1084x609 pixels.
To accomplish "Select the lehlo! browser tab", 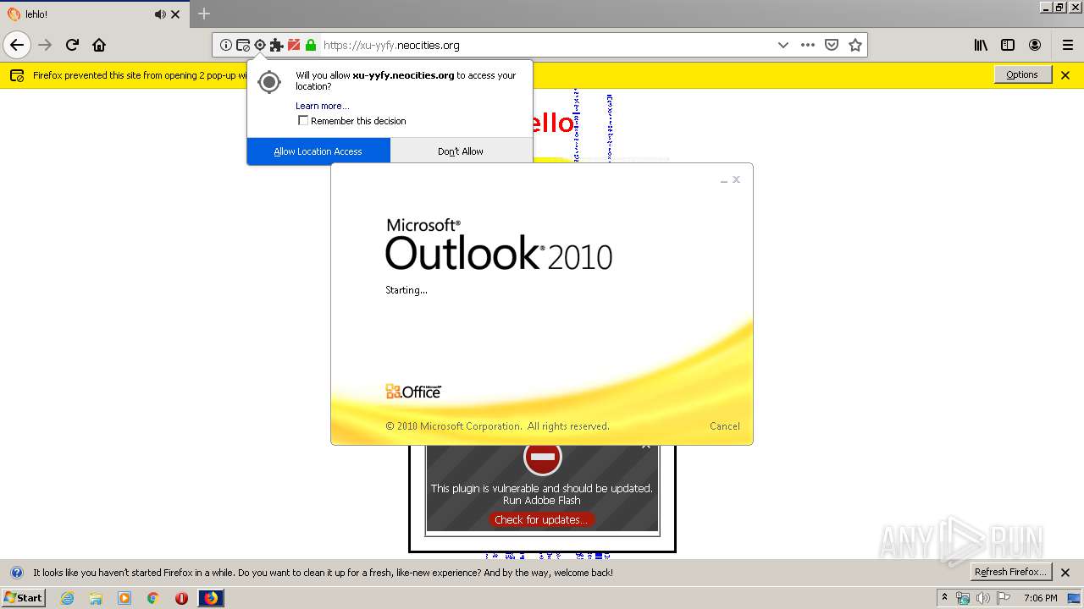I will pyautogui.click(x=95, y=14).
